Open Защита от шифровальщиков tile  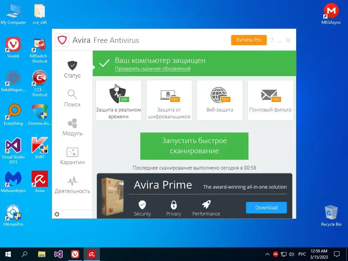(x=169, y=100)
